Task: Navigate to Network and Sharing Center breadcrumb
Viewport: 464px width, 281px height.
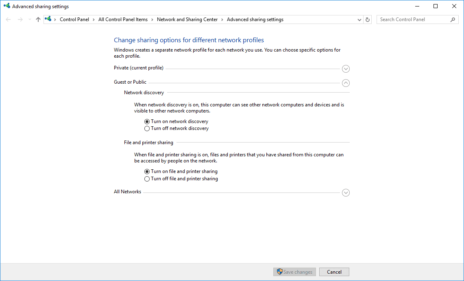Action: pyautogui.click(x=187, y=19)
